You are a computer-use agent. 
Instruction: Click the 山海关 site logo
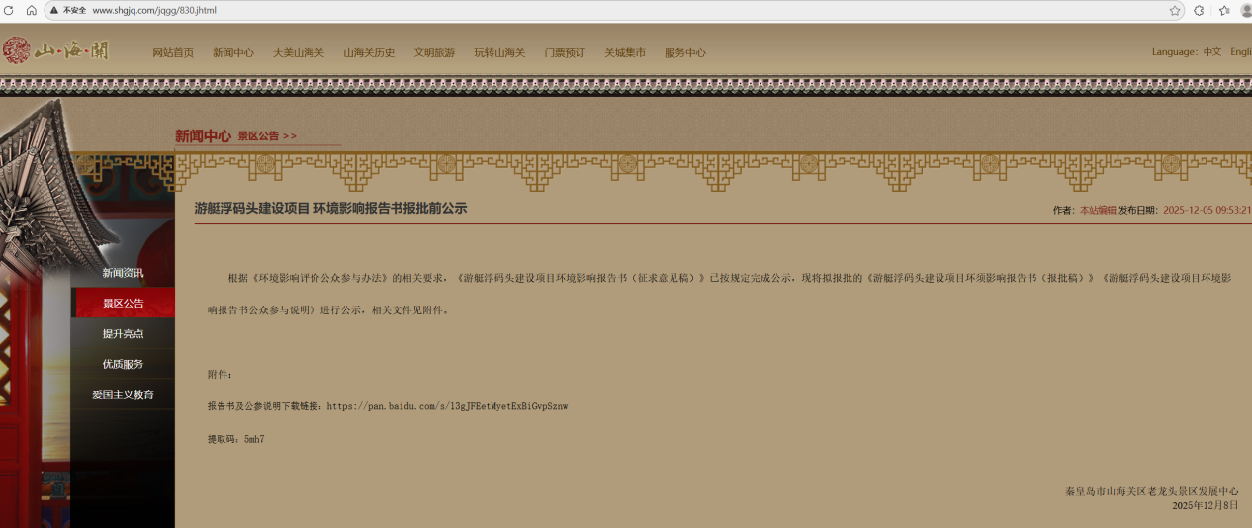click(x=55, y=50)
